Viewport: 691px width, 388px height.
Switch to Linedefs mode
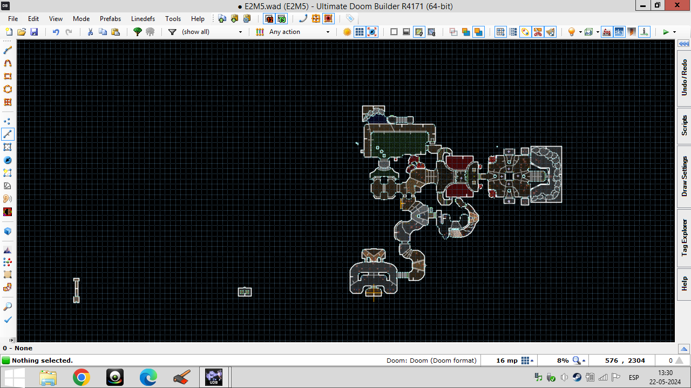[x=8, y=134]
